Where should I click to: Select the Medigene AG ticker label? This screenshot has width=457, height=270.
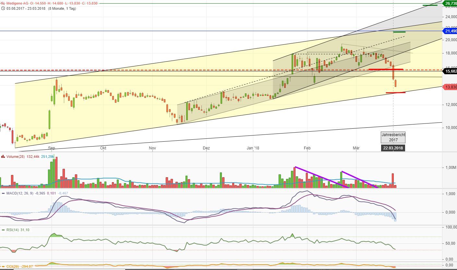17,3
